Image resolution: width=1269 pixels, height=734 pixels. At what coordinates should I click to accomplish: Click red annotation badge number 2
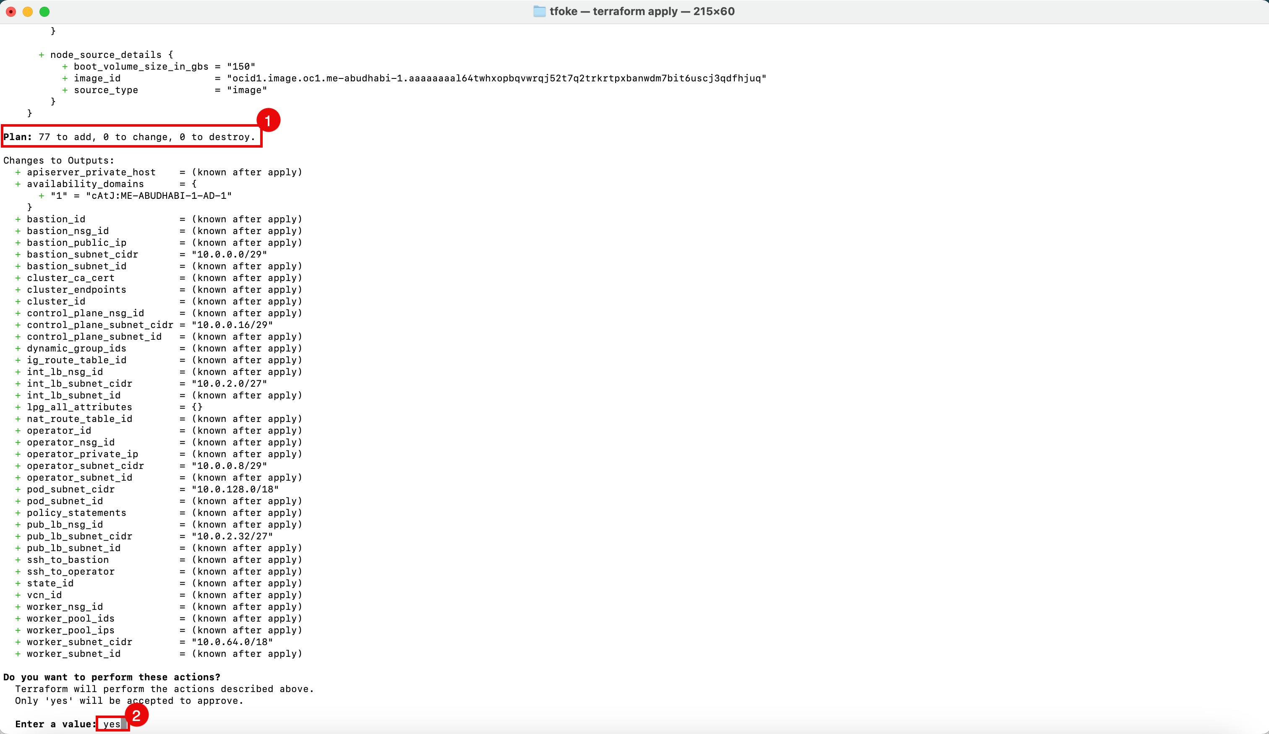click(x=136, y=716)
